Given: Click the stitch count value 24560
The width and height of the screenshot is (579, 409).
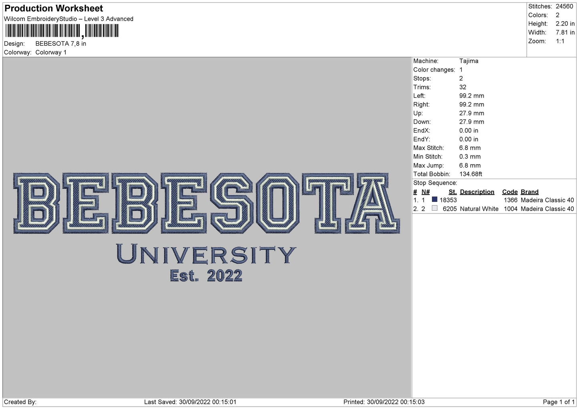Looking at the screenshot, I should 564,6.
